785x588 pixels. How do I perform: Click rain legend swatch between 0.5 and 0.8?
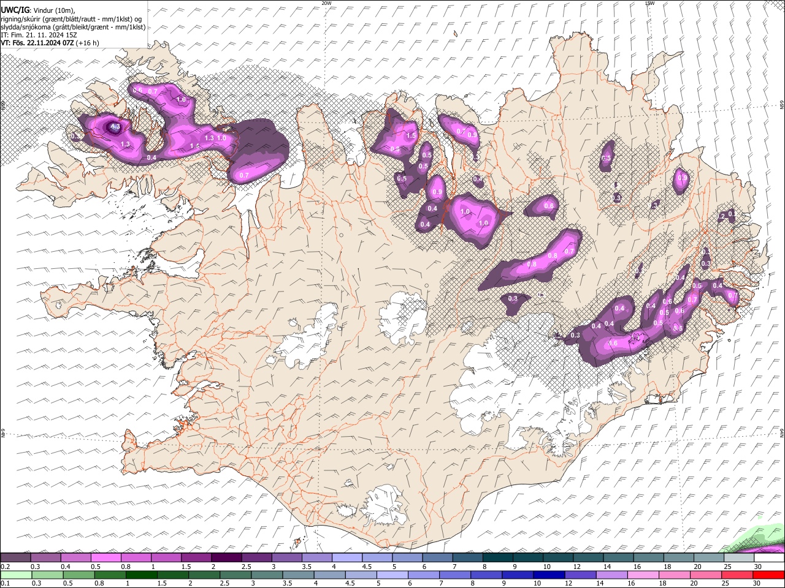(x=79, y=575)
